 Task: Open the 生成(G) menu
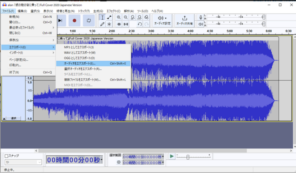coord(98,11)
